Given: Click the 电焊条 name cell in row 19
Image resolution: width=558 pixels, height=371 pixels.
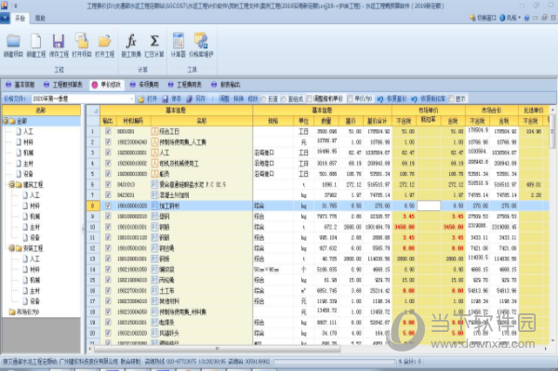Looking at the screenshot, I should (202, 323).
